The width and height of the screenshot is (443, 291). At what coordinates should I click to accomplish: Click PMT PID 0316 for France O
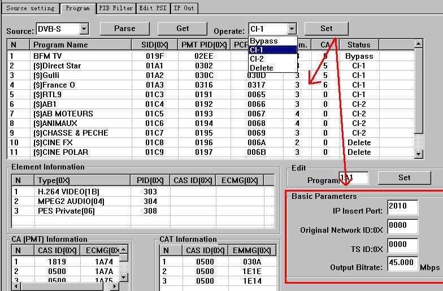203,85
